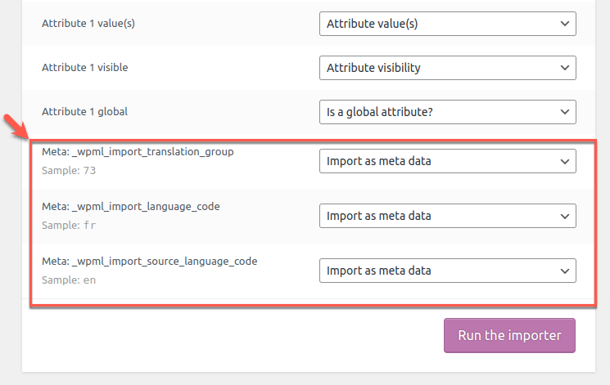Click the Sample: 73 text
Viewport: 610px width, 385px height.
point(69,171)
